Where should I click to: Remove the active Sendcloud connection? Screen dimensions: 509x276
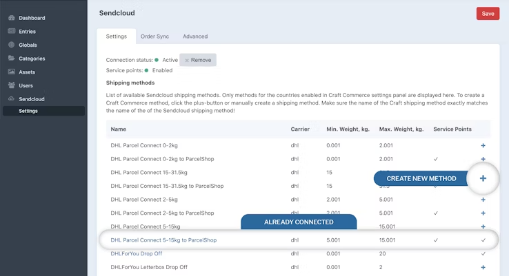[x=198, y=60]
